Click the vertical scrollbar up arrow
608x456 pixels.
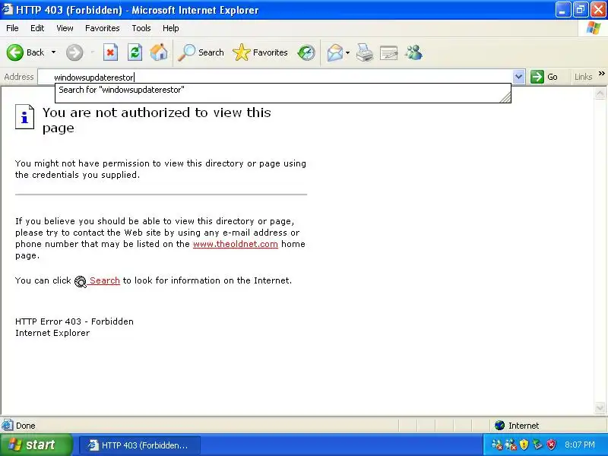pos(600,93)
